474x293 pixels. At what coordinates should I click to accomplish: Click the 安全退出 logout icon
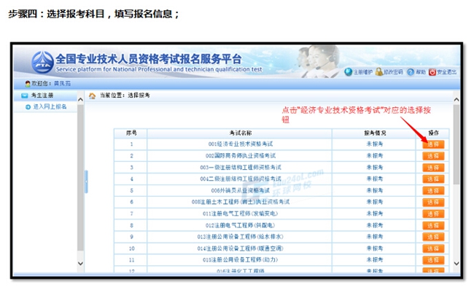pos(433,72)
